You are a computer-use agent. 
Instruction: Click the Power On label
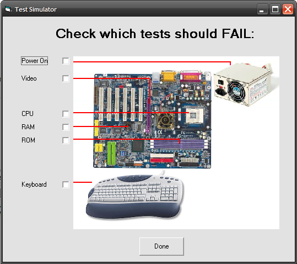pyautogui.click(x=35, y=61)
